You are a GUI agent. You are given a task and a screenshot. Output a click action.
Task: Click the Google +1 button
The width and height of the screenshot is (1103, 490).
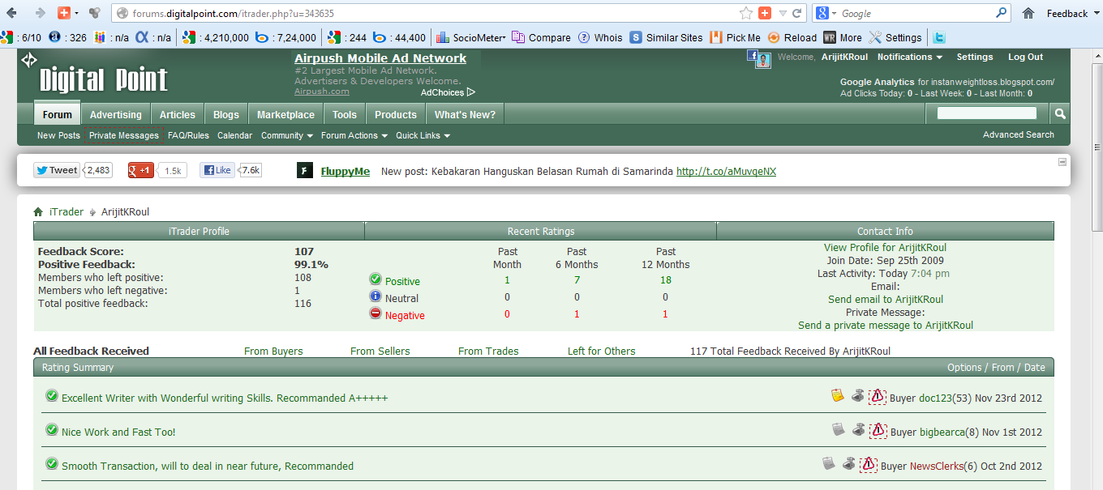click(x=141, y=170)
